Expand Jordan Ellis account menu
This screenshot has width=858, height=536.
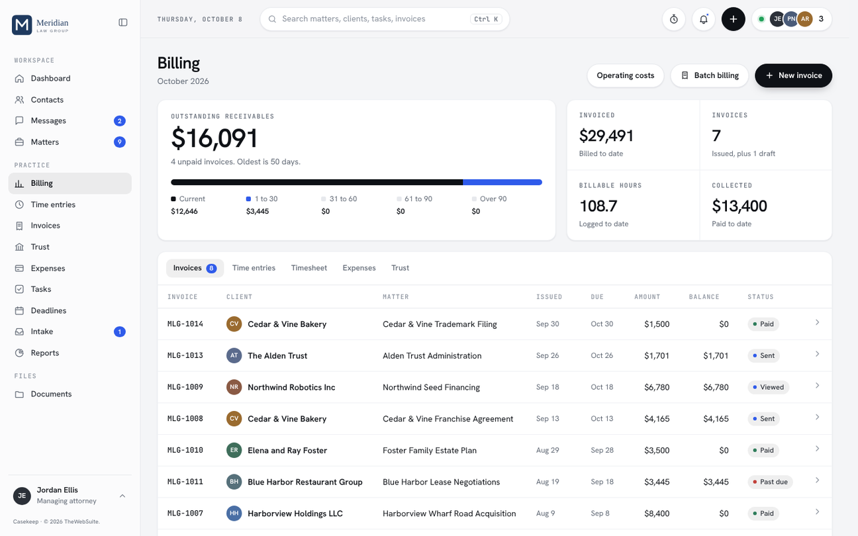(70, 496)
